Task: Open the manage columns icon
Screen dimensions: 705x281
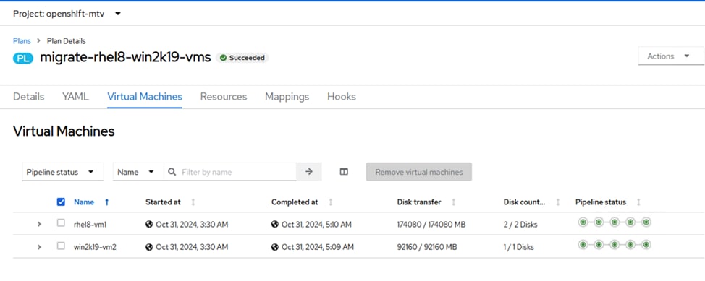Action: (x=344, y=172)
